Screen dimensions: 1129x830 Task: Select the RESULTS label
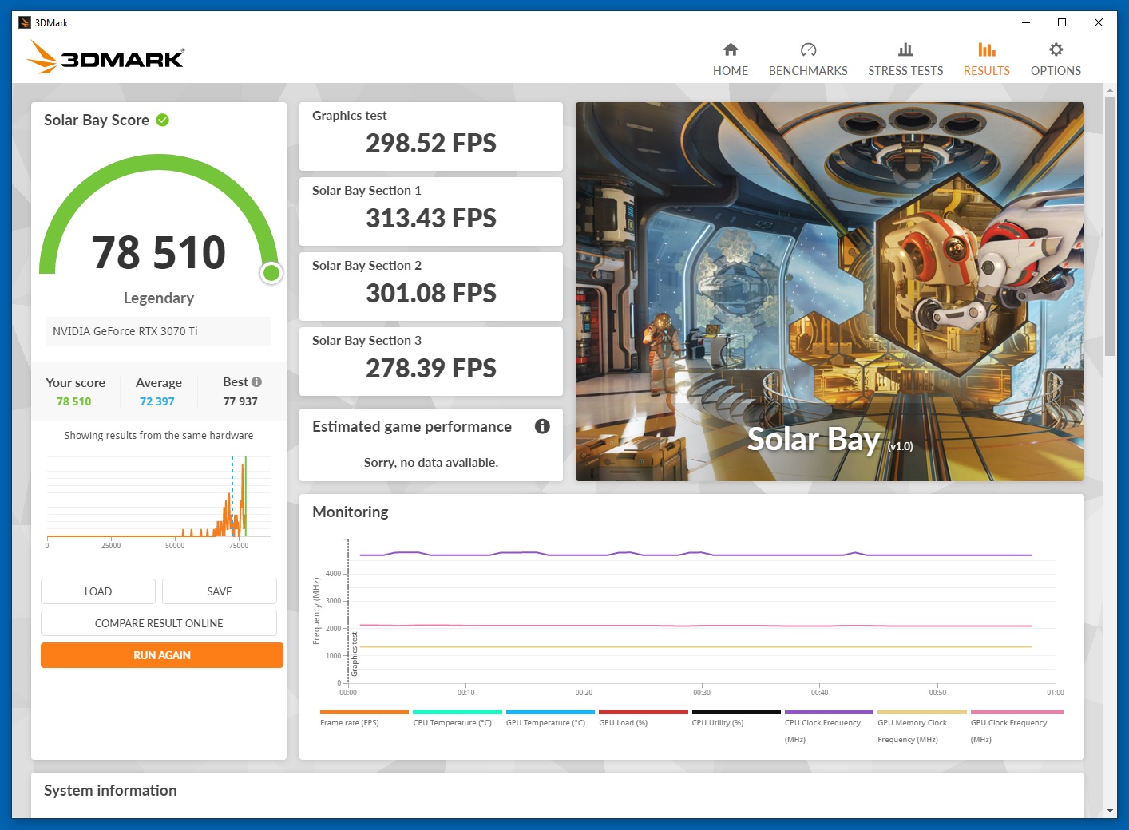point(987,70)
